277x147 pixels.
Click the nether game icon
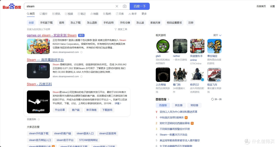tap(180, 46)
